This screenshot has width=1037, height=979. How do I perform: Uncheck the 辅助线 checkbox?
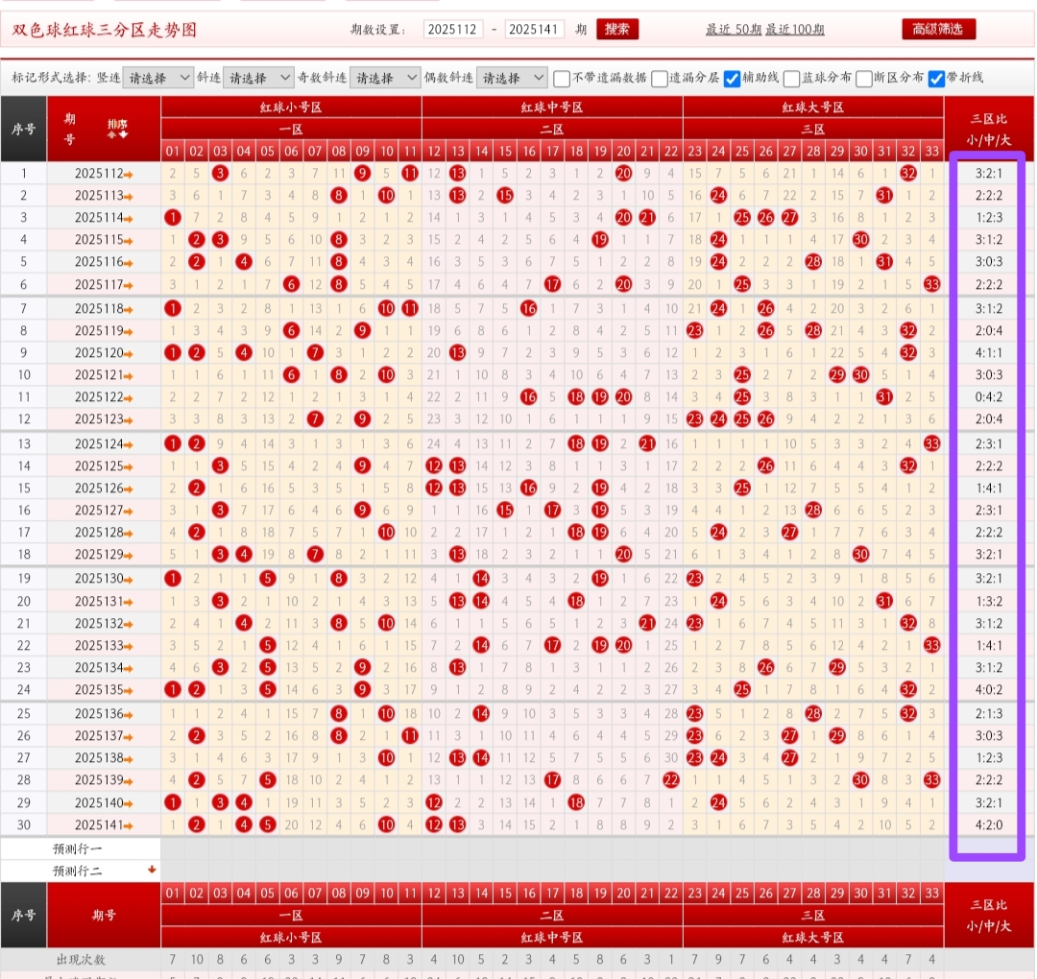[732, 79]
